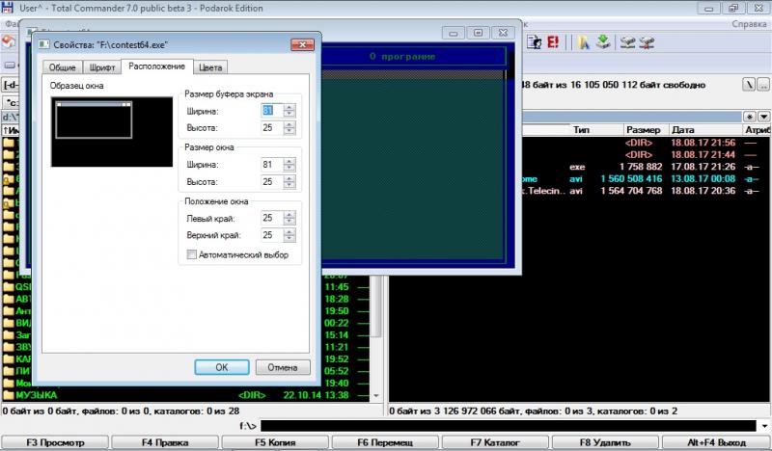Switch to the Цвета tab
Viewport: 772px width, 451px height.
click(209, 66)
